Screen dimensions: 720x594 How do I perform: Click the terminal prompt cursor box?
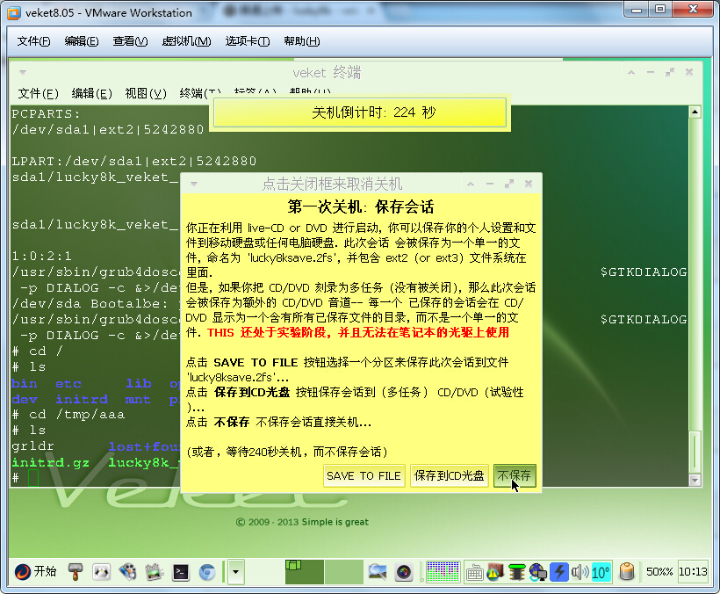[x=33, y=478]
